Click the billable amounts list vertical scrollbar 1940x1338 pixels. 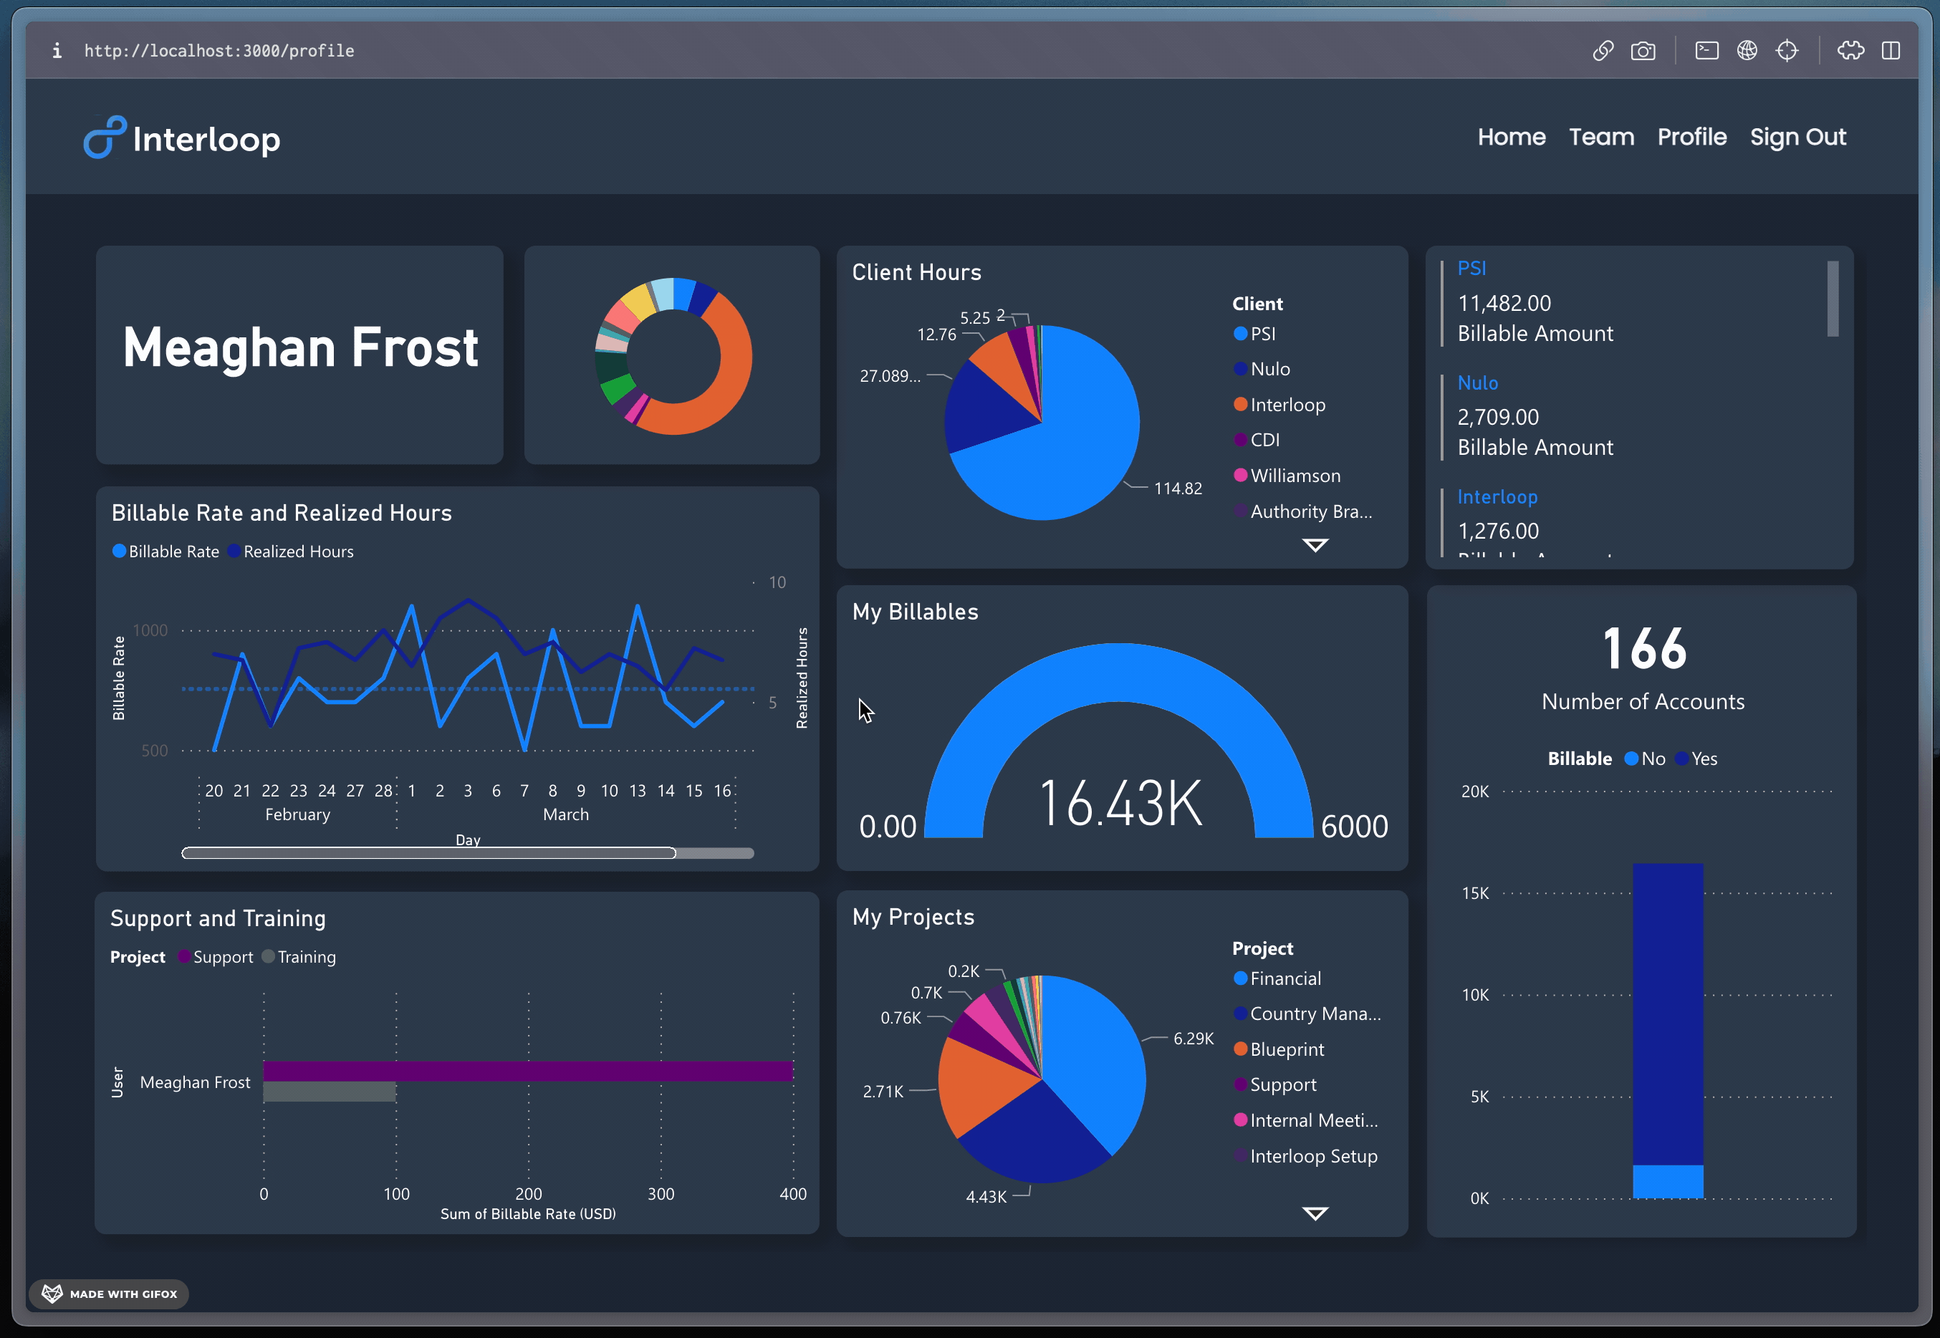pos(1833,299)
